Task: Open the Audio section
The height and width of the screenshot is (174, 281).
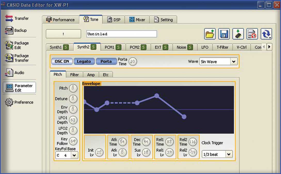Action: click(15, 72)
